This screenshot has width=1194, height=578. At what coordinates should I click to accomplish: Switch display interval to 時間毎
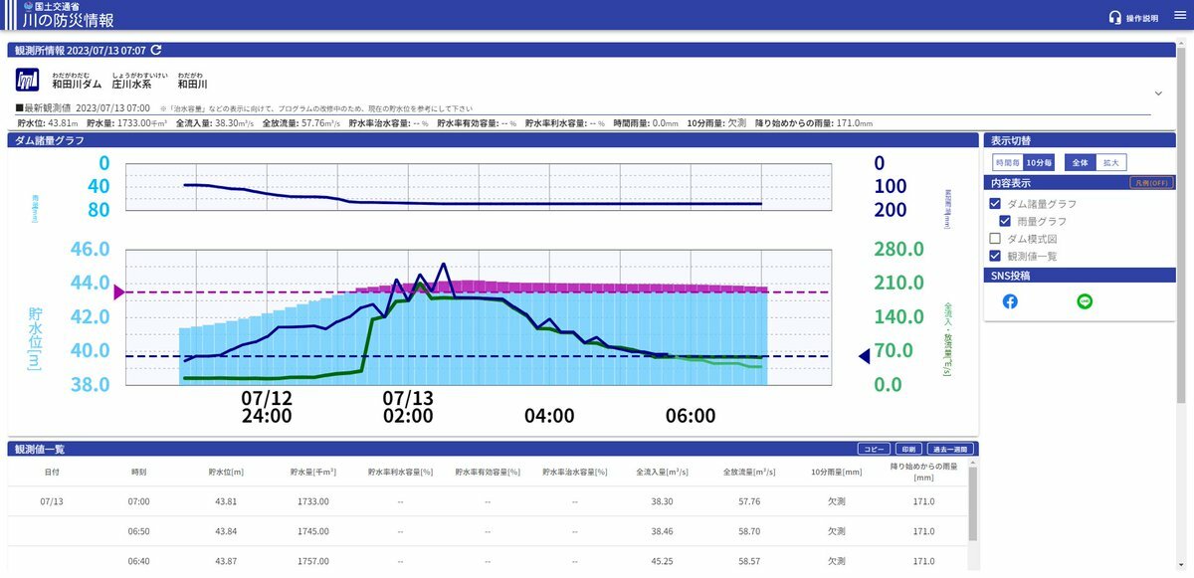pos(1008,162)
